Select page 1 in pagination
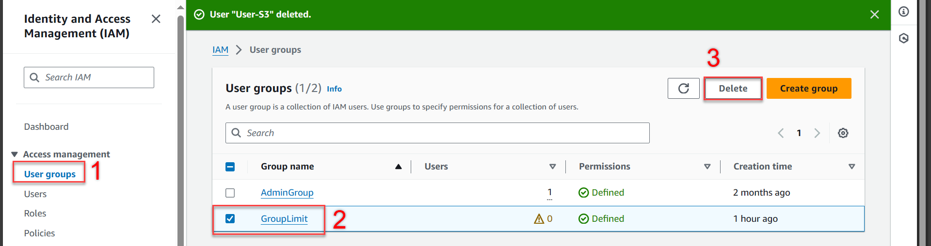This screenshot has width=931, height=246. point(799,133)
